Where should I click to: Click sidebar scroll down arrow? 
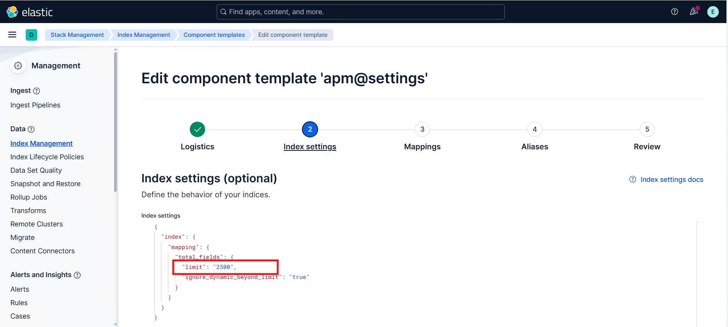pos(115,324)
